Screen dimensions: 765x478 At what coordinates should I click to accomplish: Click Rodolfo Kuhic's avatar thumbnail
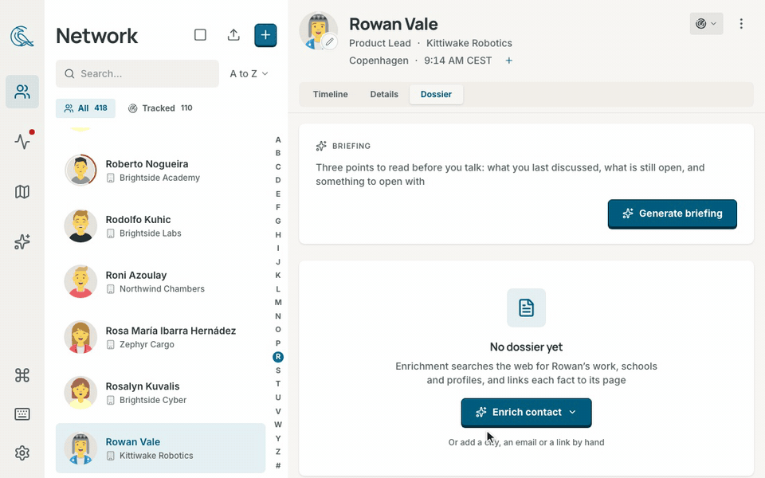click(80, 226)
